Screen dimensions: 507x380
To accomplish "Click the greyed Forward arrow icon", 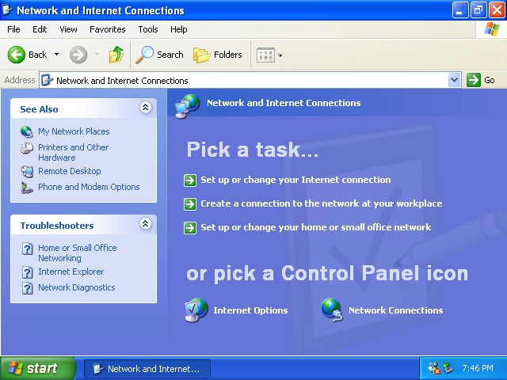I will (x=78, y=55).
